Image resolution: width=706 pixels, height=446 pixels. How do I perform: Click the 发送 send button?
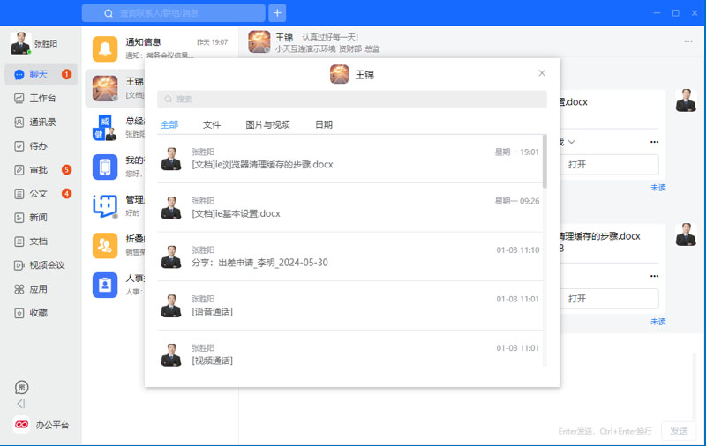pos(678,431)
